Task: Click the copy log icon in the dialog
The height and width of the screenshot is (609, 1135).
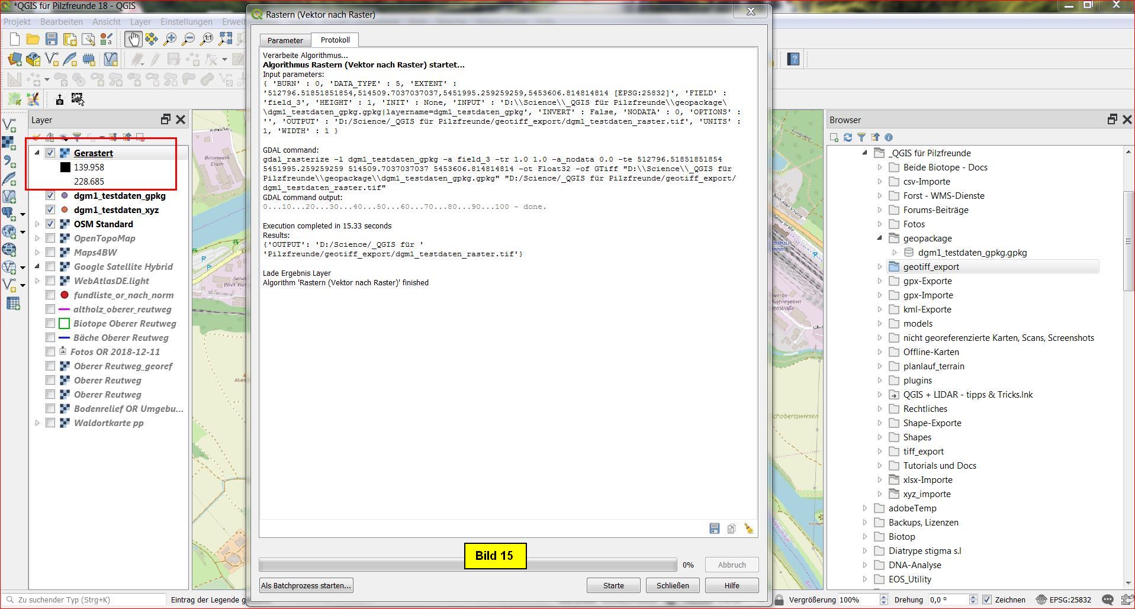Action: (732, 529)
